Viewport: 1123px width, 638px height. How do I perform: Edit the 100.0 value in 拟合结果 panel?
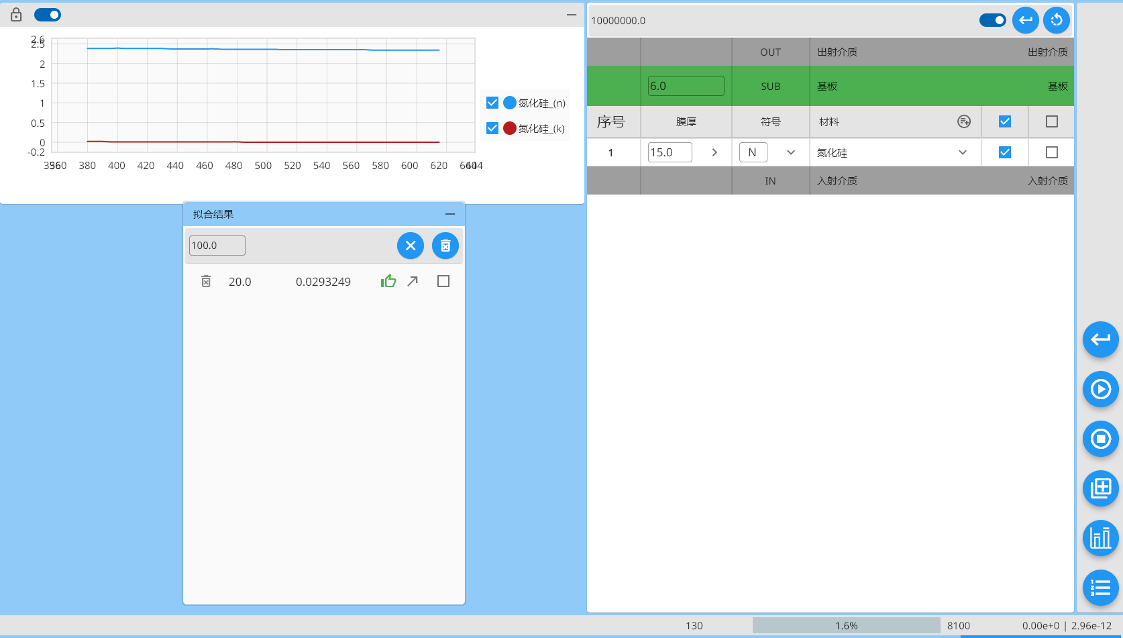coord(216,246)
